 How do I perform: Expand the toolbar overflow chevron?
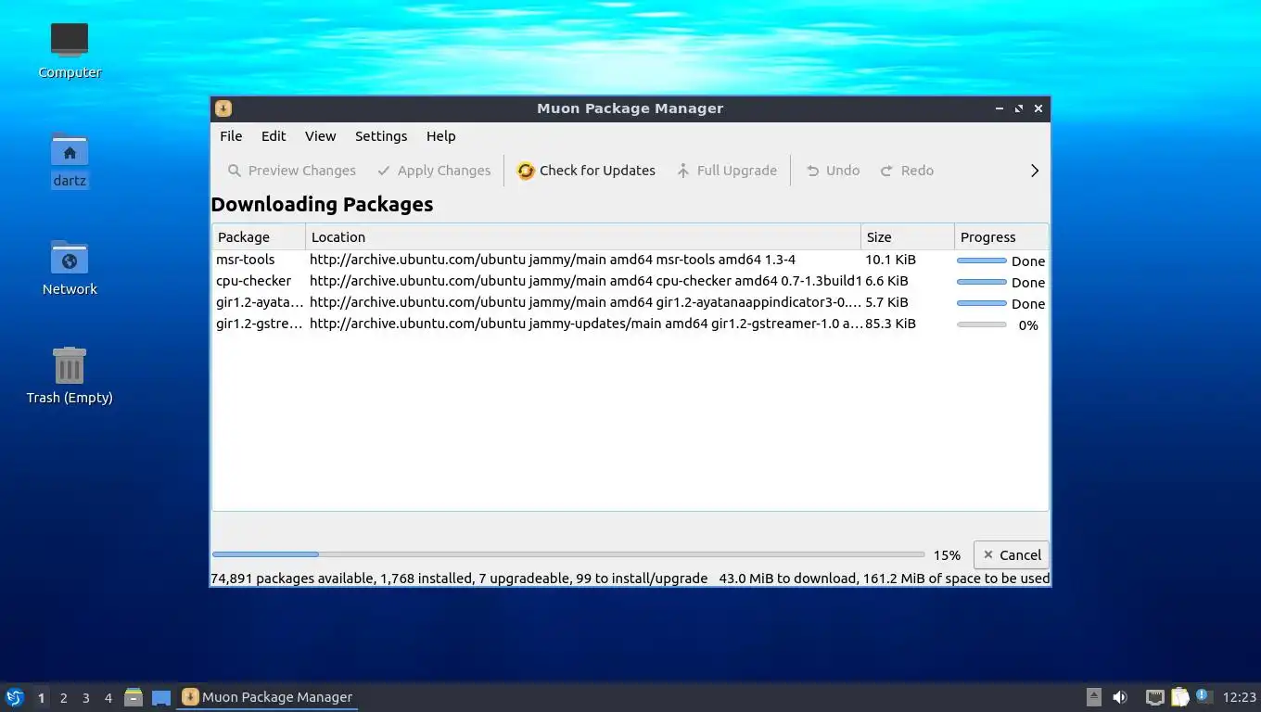1035,171
